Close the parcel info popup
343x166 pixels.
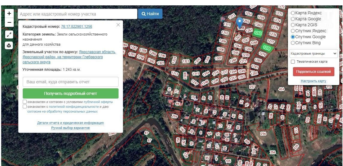(118, 25)
